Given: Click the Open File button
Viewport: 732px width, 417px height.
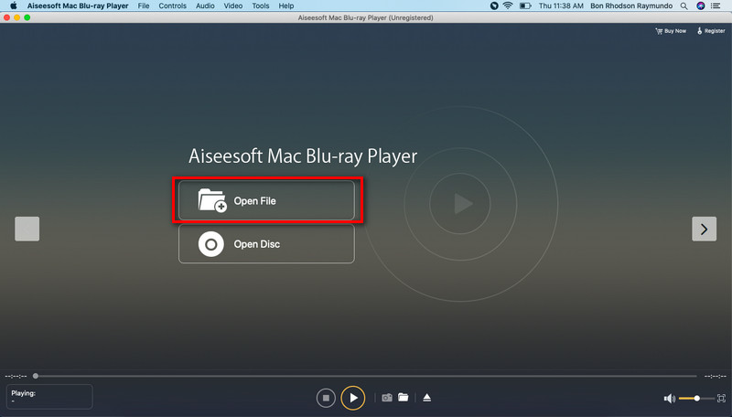Looking at the screenshot, I should (265, 201).
